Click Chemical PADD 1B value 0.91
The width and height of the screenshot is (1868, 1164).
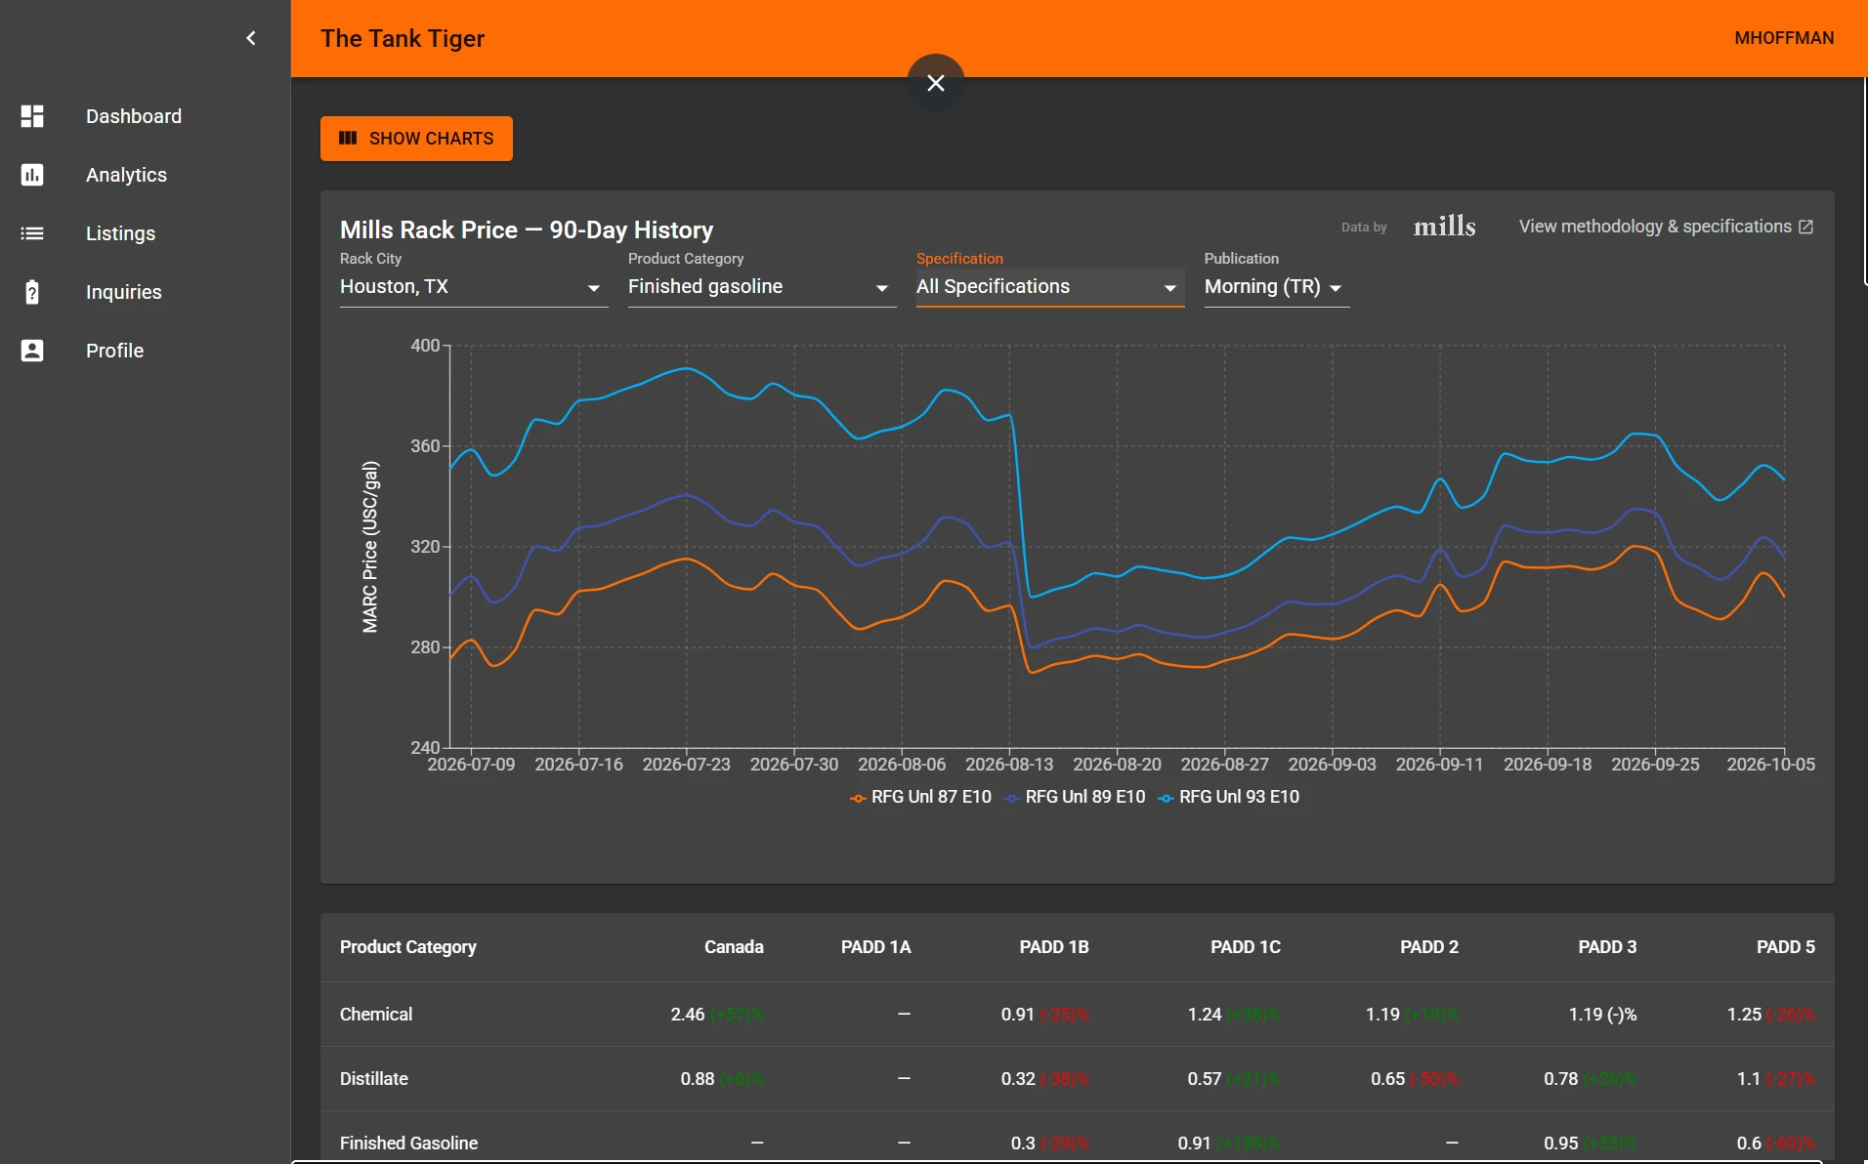[1018, 1015]
